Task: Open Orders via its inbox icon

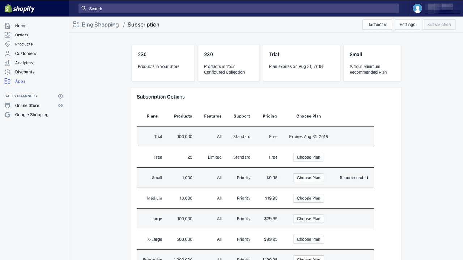Action: tap(8, 35)
